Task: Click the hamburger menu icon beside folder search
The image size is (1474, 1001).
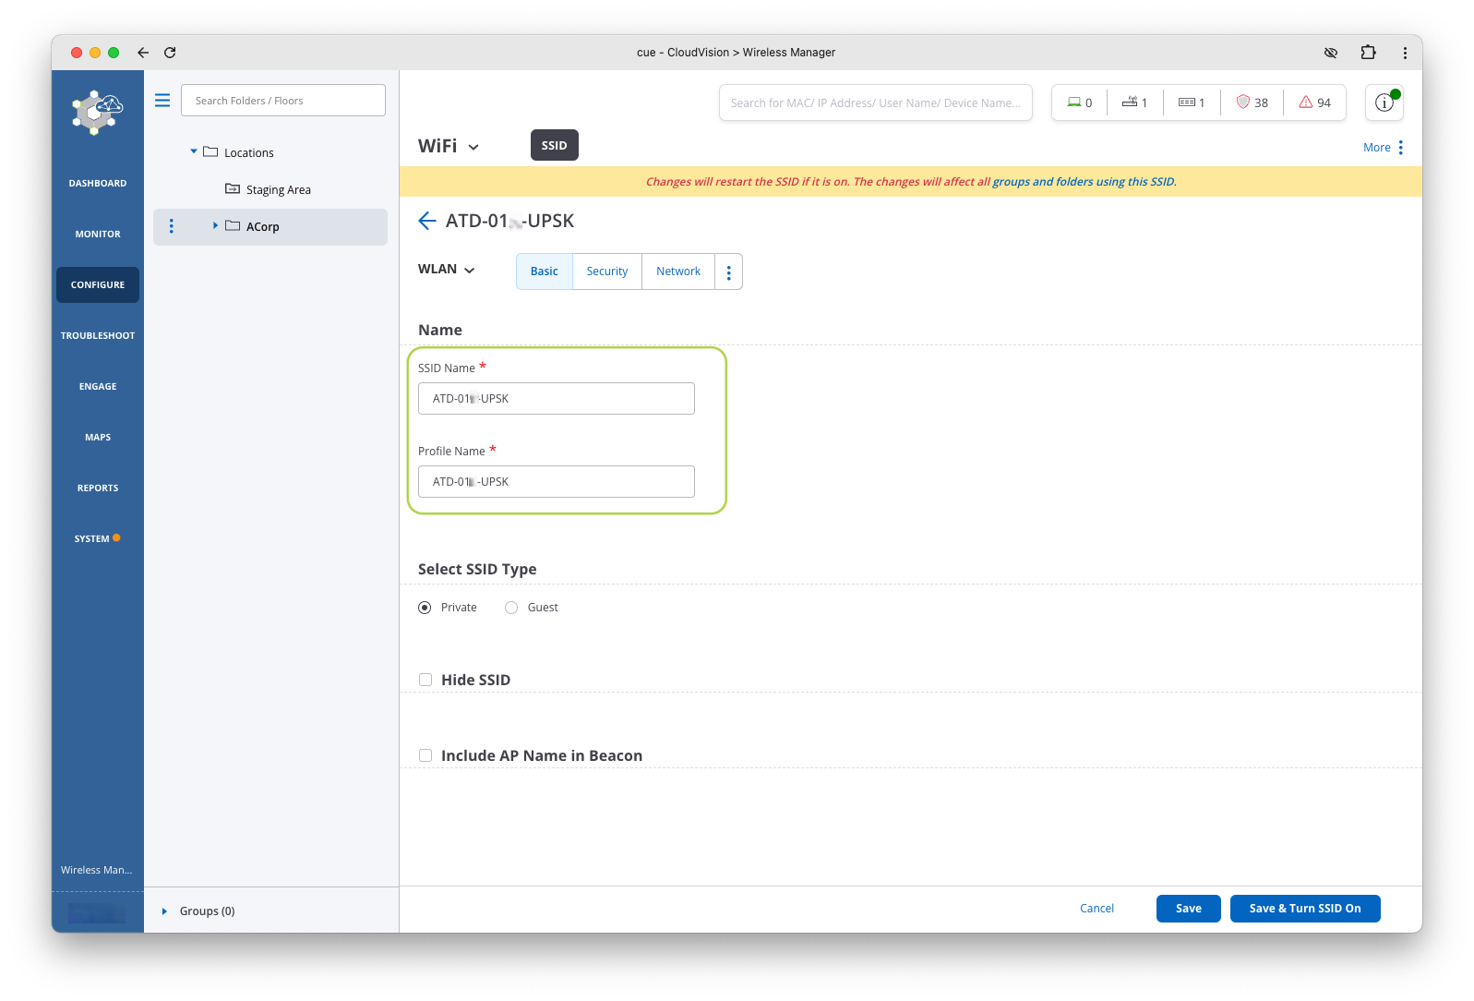Action: (x=162, y=101)
